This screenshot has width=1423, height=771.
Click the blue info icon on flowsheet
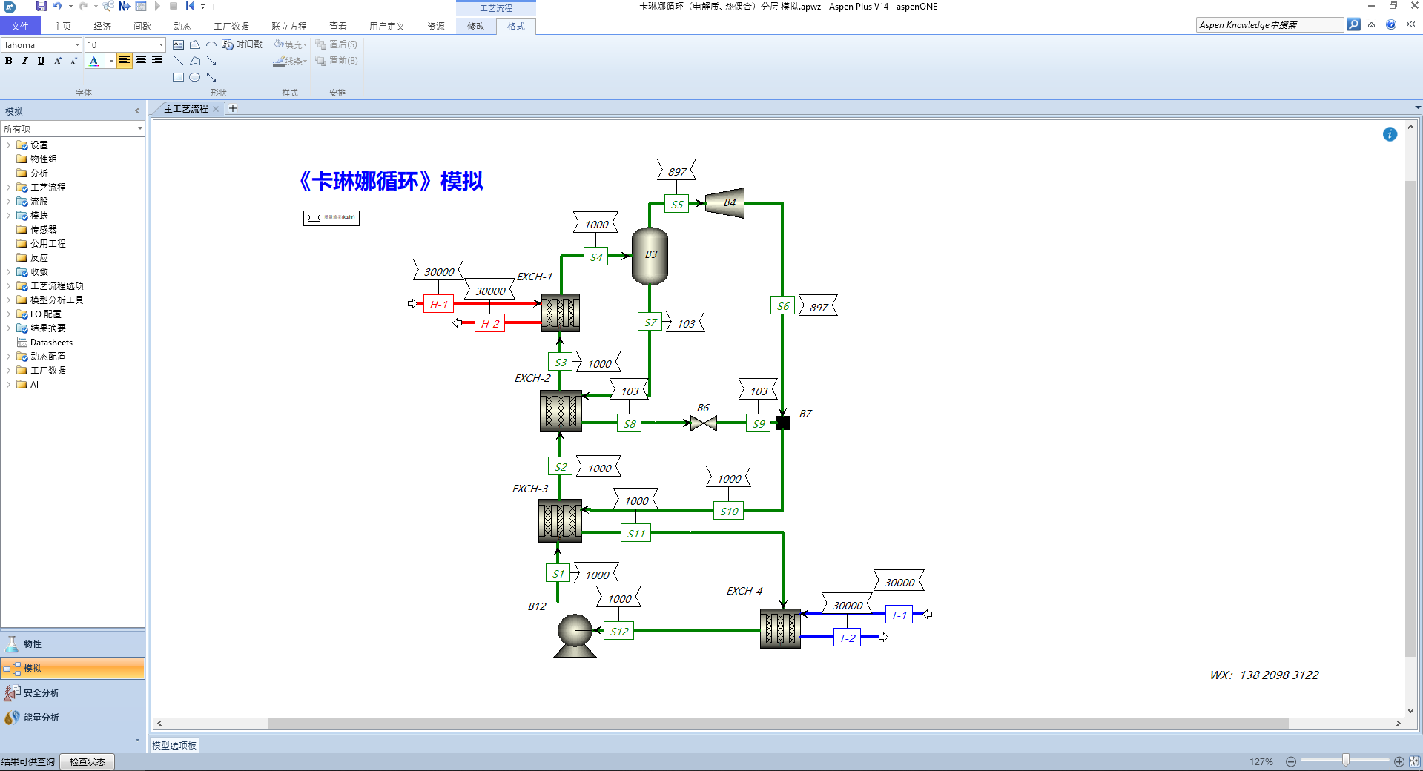point(1390,134)
